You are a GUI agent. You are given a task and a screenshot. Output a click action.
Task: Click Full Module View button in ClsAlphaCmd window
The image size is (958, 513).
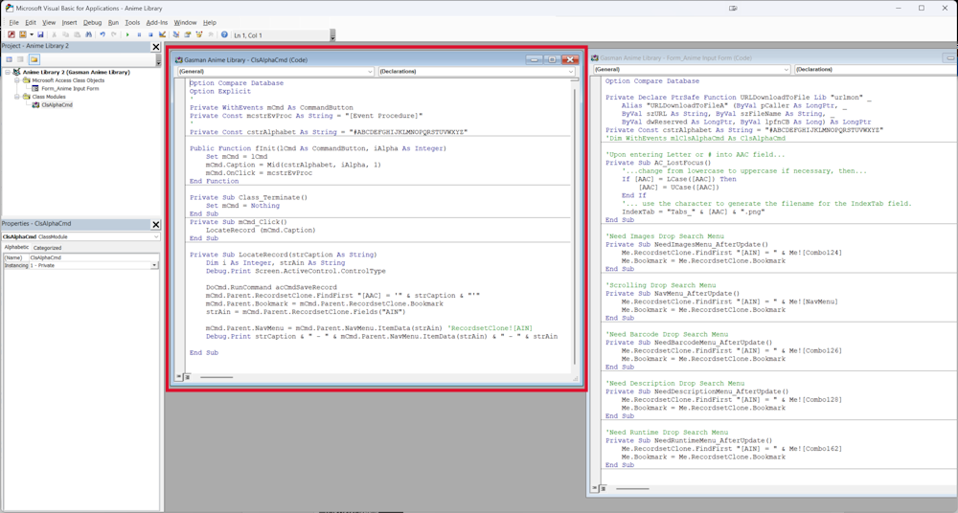(x=187, y=377)
